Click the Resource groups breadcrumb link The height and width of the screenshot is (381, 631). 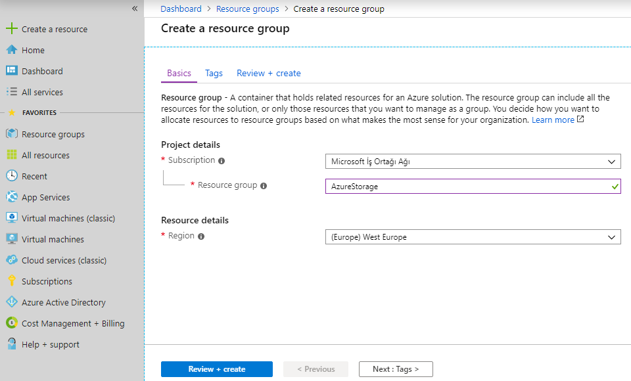pyautogui.click(x=248, y=9)
